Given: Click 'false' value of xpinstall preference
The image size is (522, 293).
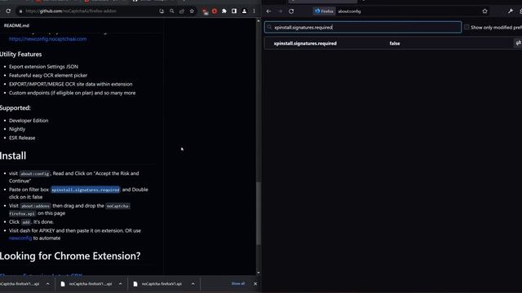Looking at the screenshot, I should (x=395, y=43).
